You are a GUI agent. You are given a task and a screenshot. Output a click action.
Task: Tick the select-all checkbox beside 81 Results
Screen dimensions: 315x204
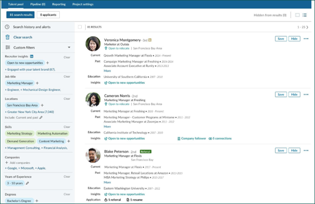pos(80,27)
